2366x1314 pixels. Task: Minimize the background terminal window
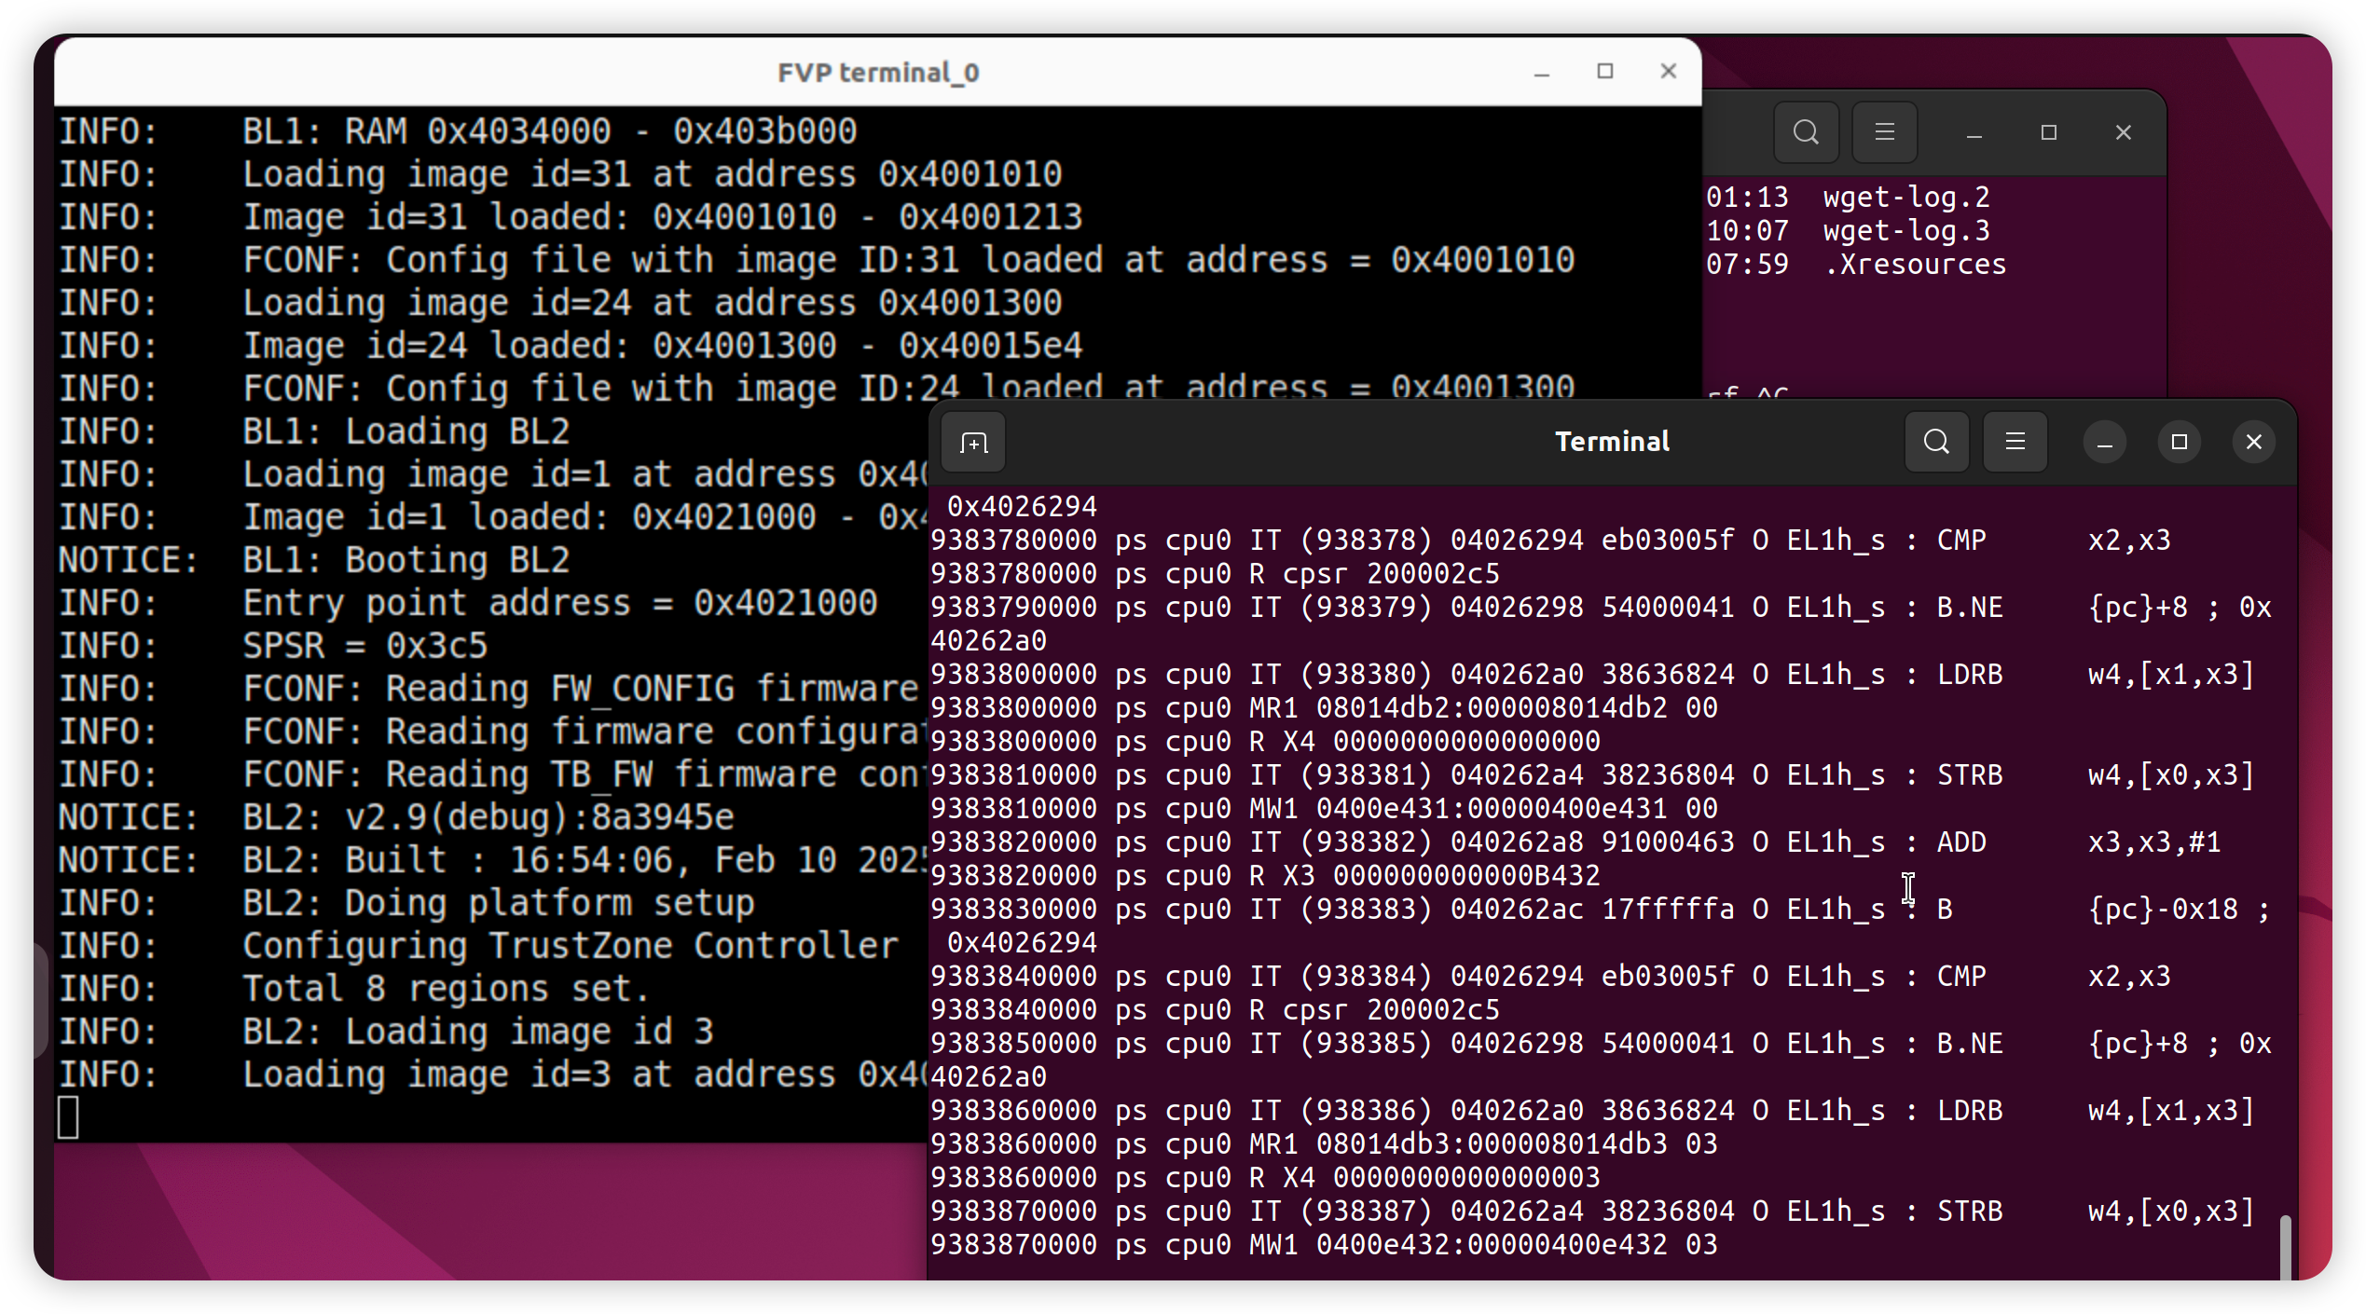(1974, 133)
